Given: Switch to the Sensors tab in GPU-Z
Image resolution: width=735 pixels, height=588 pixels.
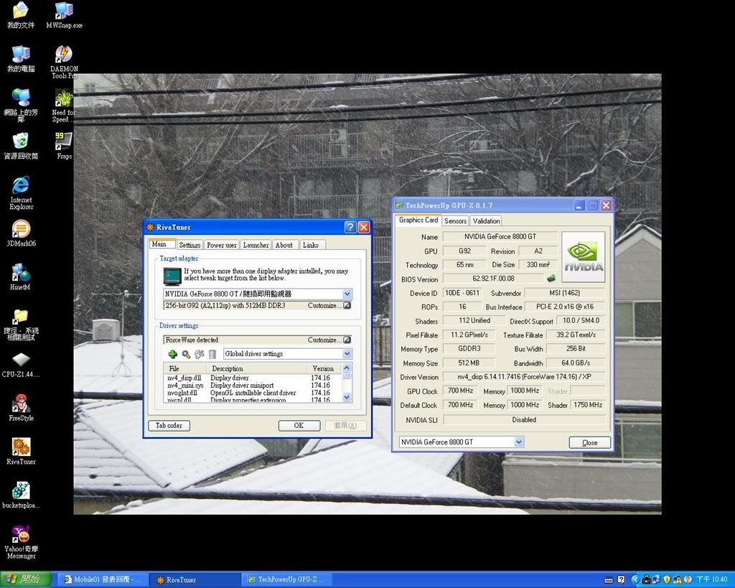Looking at the screenshot, I should pos(455,221).
